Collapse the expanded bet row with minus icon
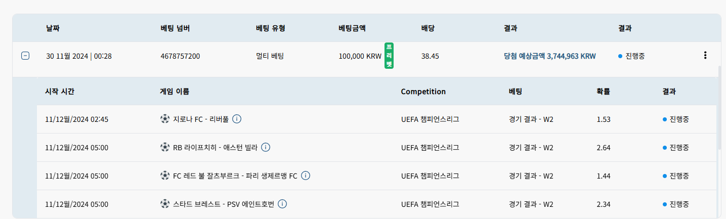The height and width of the screenshot is (219, 726). click(25, 56)
